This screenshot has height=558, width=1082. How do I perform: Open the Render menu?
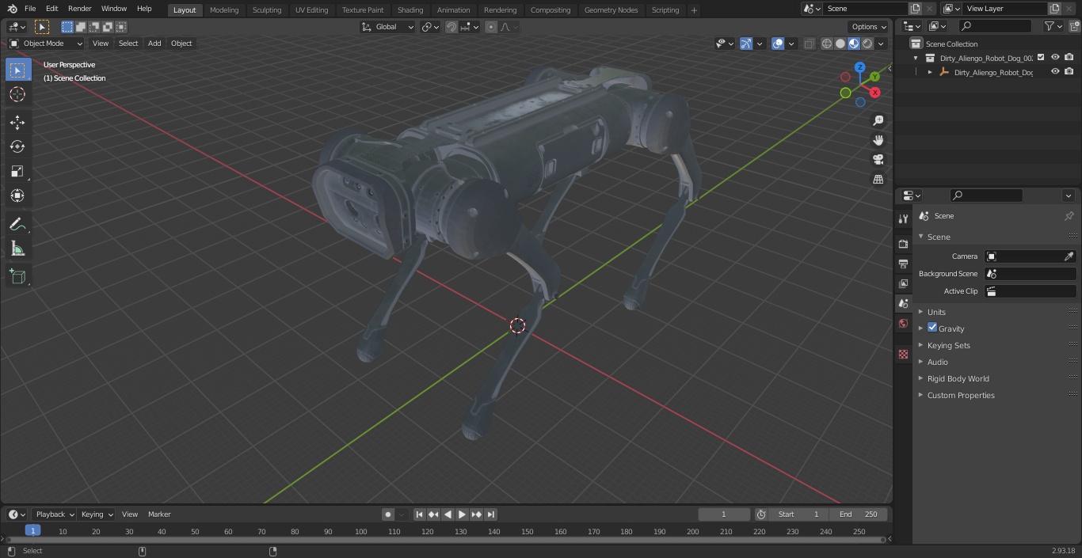coord(79,9)
